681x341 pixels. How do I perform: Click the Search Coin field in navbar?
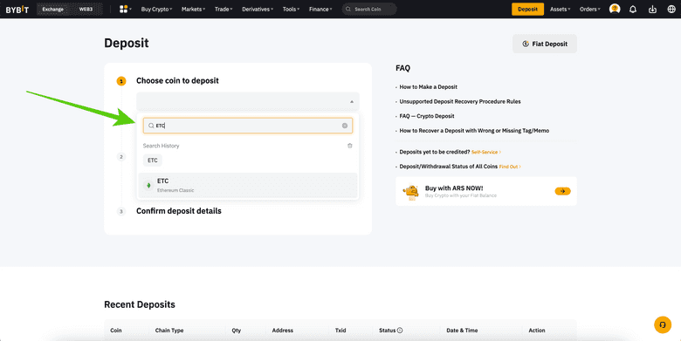pos(369,9)
